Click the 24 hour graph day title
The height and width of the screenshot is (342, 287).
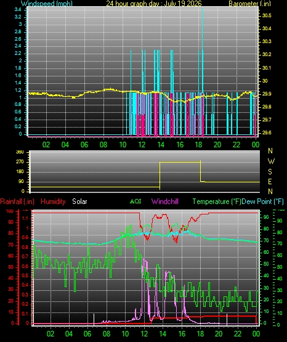click(x=154, y=4)
